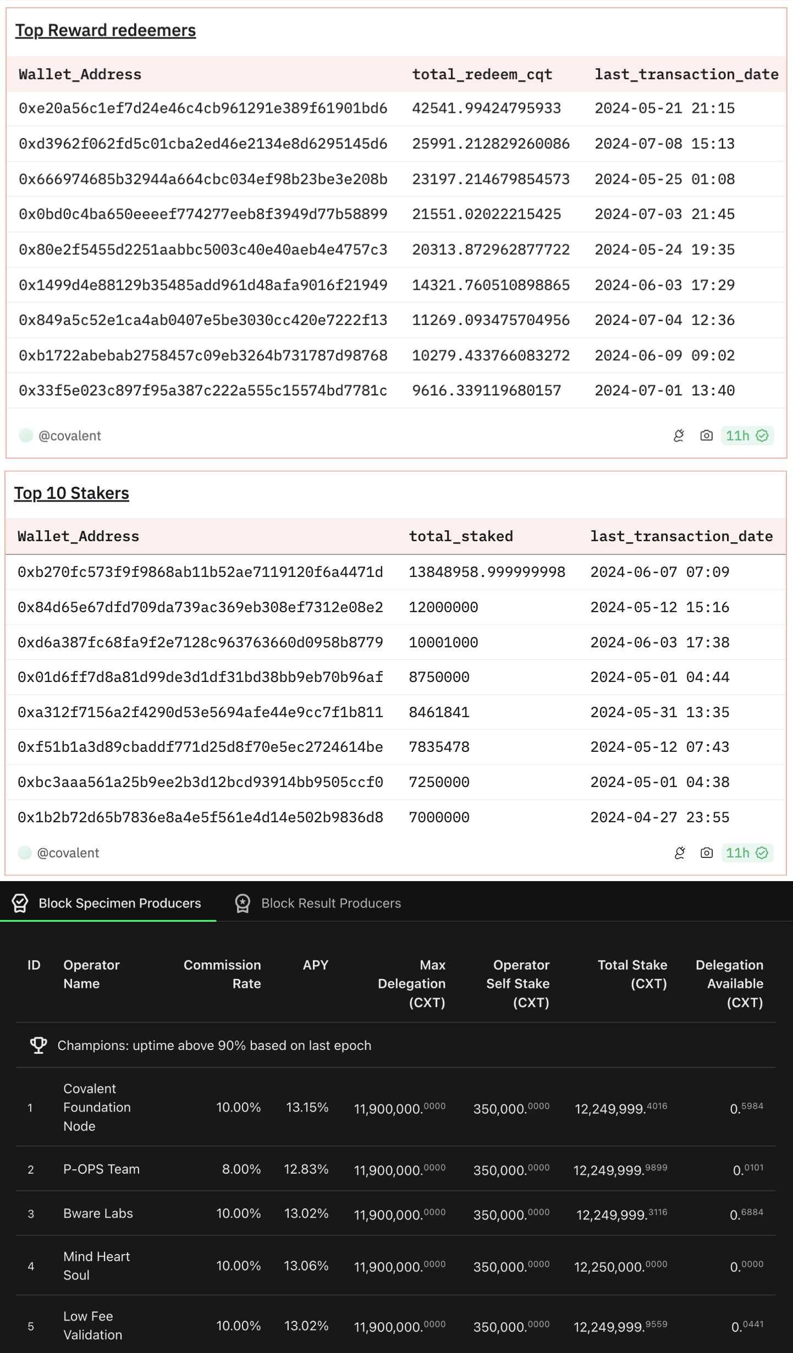Image resolution: width=793 pixels, height=1353 pixels.
Task: Click the 11h refresh badge in Top 10 Stakers
Action: (x=747, y=853)
